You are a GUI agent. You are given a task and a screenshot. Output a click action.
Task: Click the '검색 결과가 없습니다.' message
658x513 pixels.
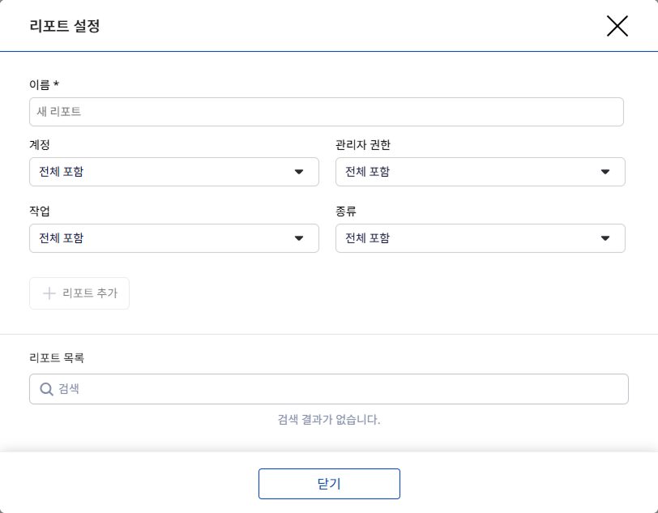coord(329,420)
